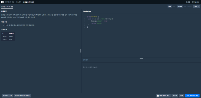Click the "a234" cell in the example table
201x98 pixels.
click(x=5, y=36)
